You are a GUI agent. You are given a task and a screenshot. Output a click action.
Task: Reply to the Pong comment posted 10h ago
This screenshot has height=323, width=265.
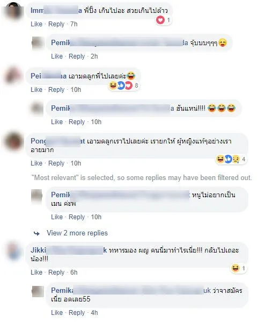(x=56, y=163)
